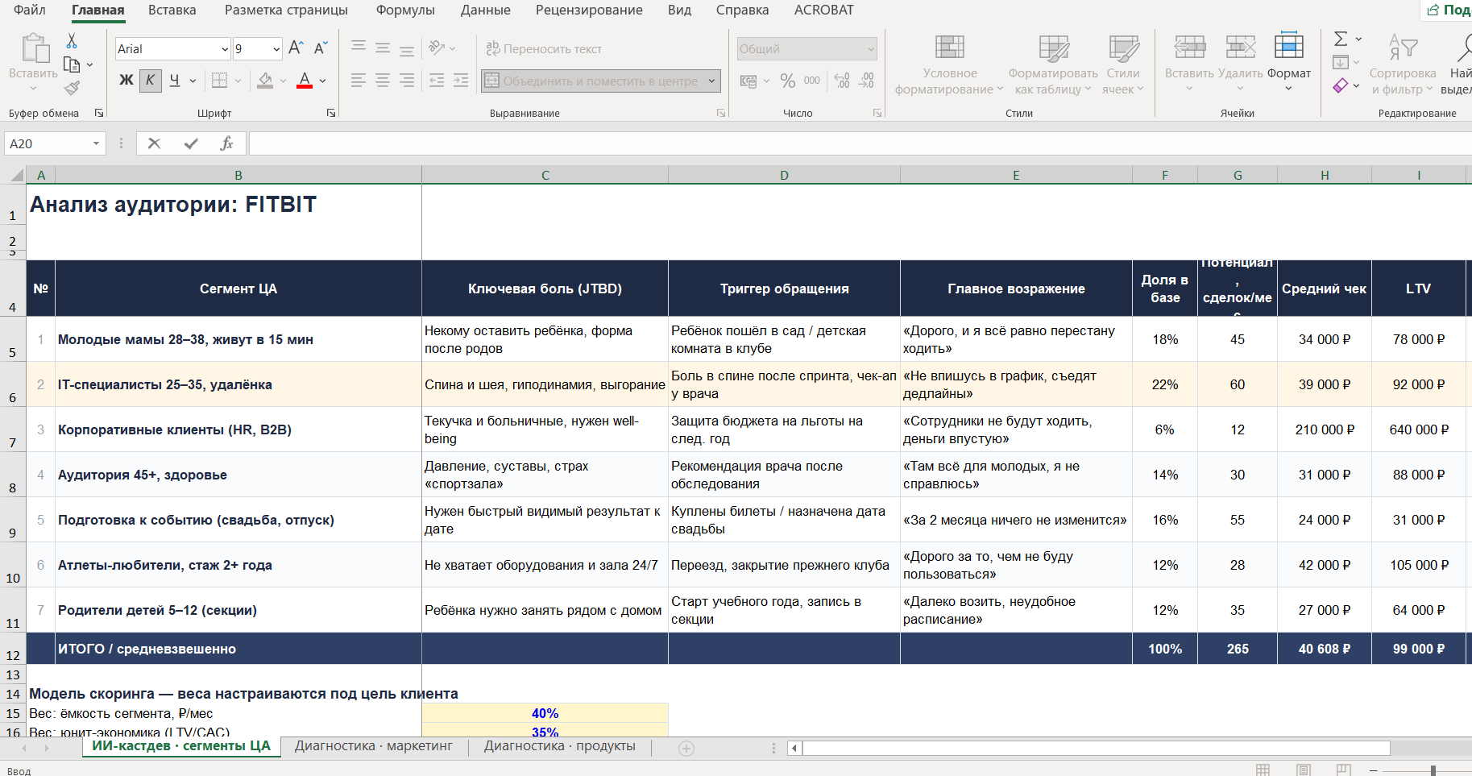Image resolution: width=1472 pixels, height=776 pixels.
Task: Open the Name Box dropdown arrow
Action: (x=96, y=143)
